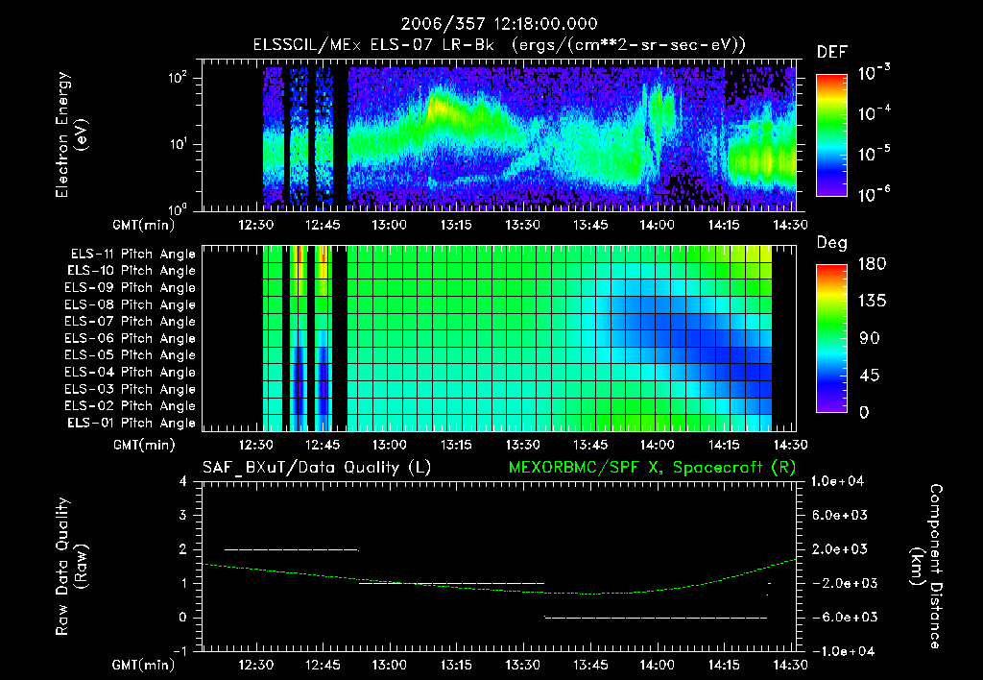The height and width of the screenshot is (680, 983).
Task: Select the 'ELS-02 Pitch Angle' row label
Action: (131, 406)
